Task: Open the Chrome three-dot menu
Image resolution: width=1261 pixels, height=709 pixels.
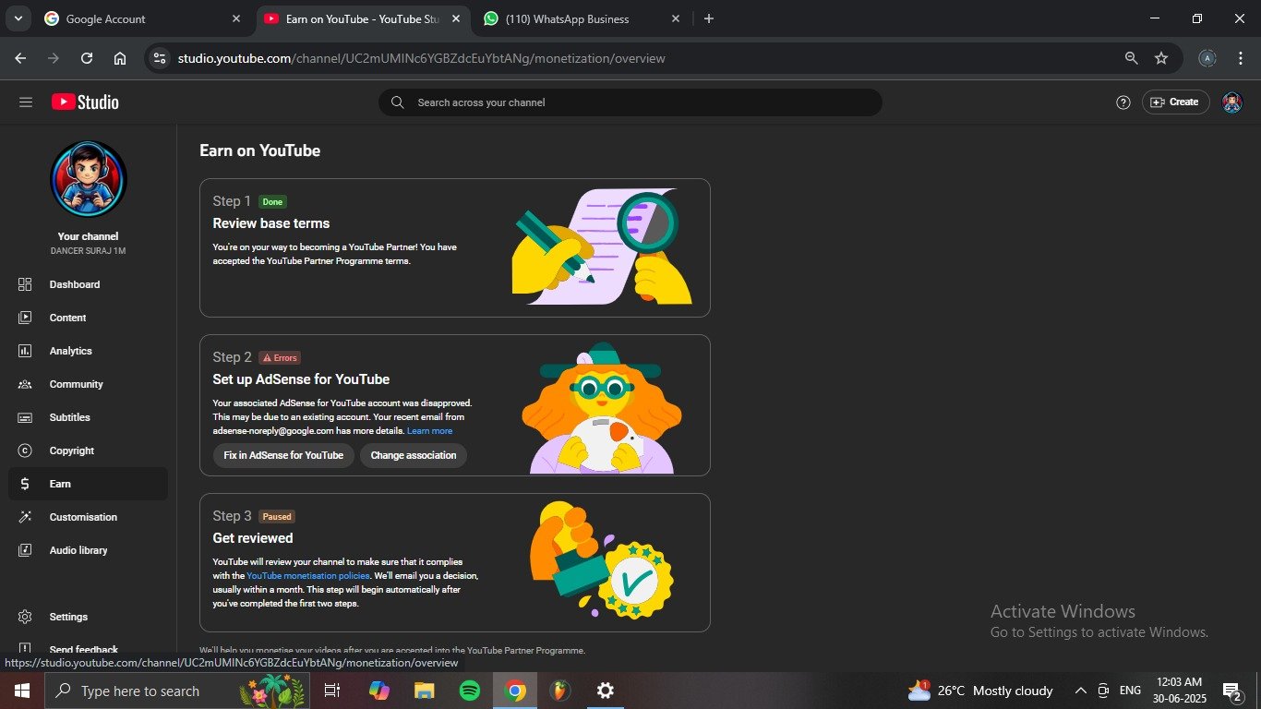Action: (1241, 58)
